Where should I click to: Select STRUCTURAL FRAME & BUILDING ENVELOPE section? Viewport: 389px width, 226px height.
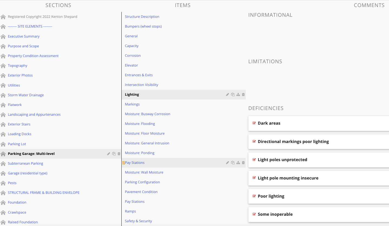pyautogui.click(x=44, y=193)
